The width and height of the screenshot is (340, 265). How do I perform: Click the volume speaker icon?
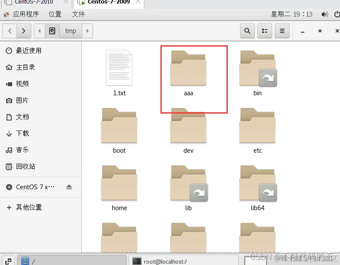pyautogui.click(x=324, y=14)
